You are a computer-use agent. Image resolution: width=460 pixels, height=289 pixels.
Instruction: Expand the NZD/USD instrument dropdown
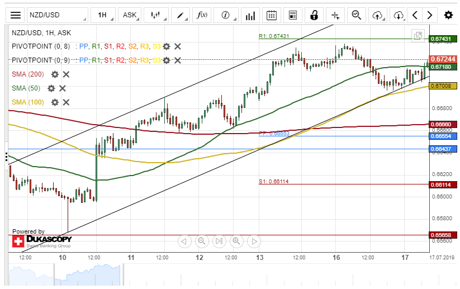pos(57,15)
